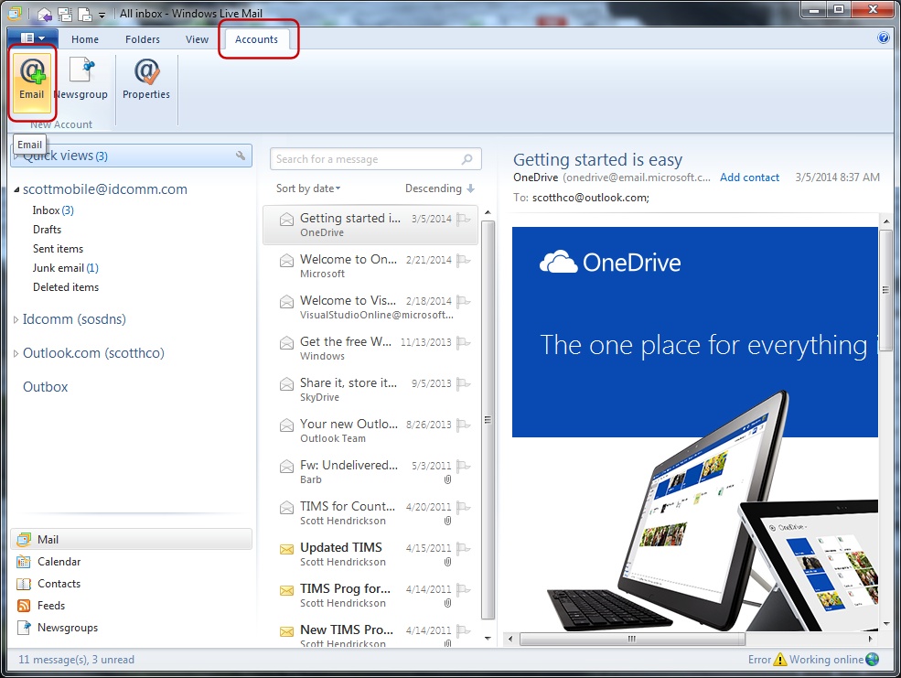Click the Working online globe icon
The image size is (901, 678).
point(873,659)
